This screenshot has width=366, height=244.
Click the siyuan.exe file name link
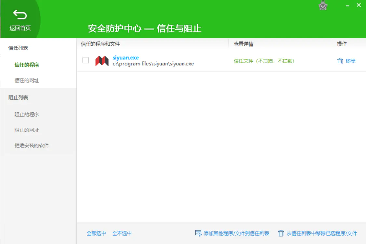(126, 58)
